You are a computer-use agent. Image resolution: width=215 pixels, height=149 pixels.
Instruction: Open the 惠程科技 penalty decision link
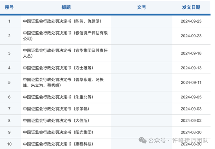coord(58,144)
